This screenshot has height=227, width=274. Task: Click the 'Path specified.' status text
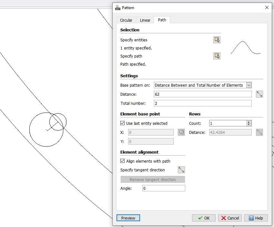[x=133, y=64]
